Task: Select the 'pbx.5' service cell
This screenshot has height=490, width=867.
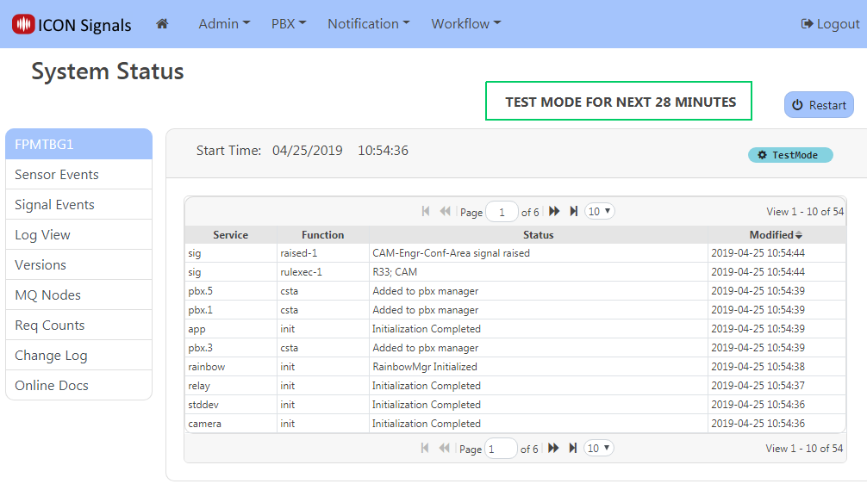Action: pyautogui.click(x=231, y=291)
